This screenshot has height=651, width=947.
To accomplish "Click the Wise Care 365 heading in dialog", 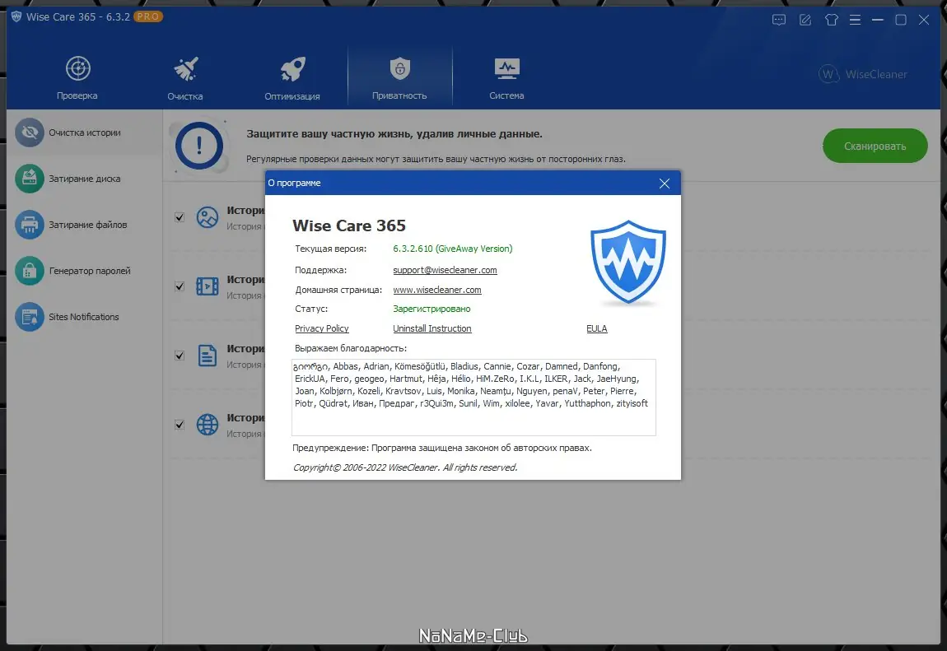I will tap(349, 226).
